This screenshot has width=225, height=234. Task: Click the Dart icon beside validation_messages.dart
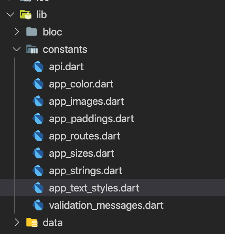[x=38, y=205]
